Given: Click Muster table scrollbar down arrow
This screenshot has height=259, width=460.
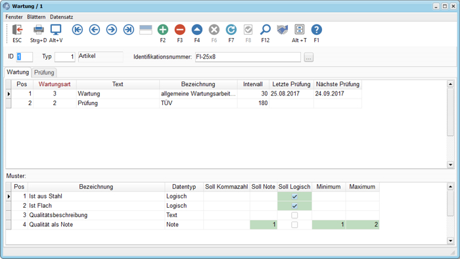Looking at the screenshot, I should [450, 241].
